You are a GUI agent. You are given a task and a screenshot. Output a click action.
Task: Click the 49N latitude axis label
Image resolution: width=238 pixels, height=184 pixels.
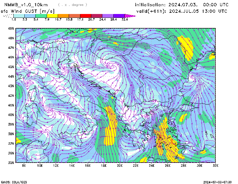coord(11,29)
